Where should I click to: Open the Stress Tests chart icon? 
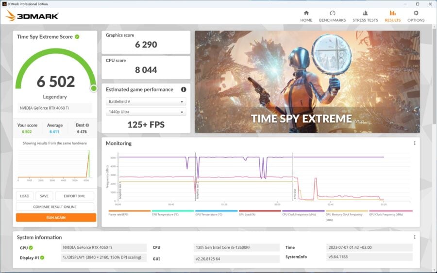(365, 13)
